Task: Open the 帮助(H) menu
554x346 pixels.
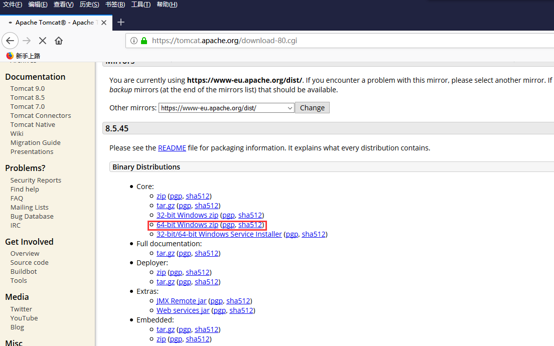Action: click(x=167, y=4)
